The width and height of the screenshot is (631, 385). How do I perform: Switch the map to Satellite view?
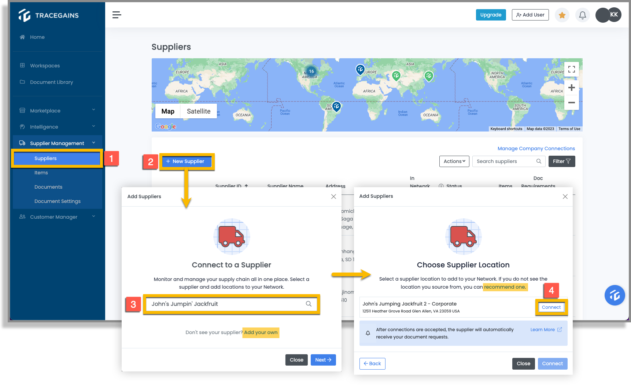click(199, 111)
